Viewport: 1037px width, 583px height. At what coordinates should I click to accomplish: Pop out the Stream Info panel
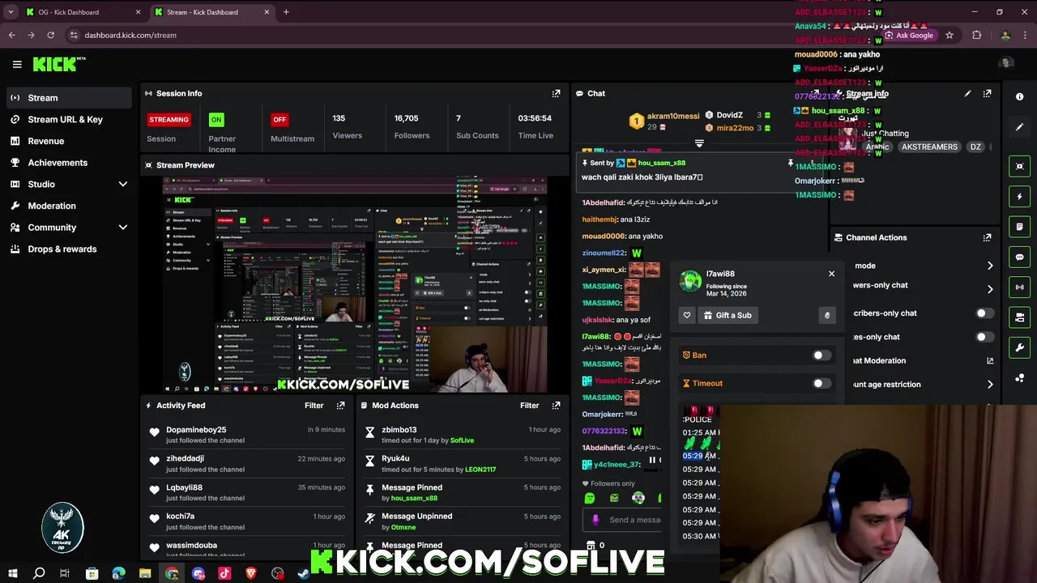coord(987,93)
